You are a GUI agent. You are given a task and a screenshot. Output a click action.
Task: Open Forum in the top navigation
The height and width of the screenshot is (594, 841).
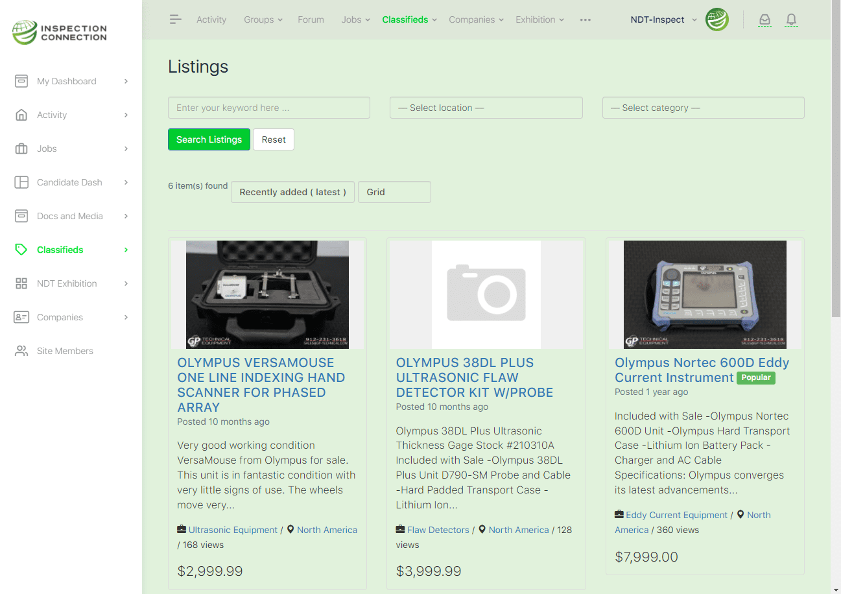point(311,19)
